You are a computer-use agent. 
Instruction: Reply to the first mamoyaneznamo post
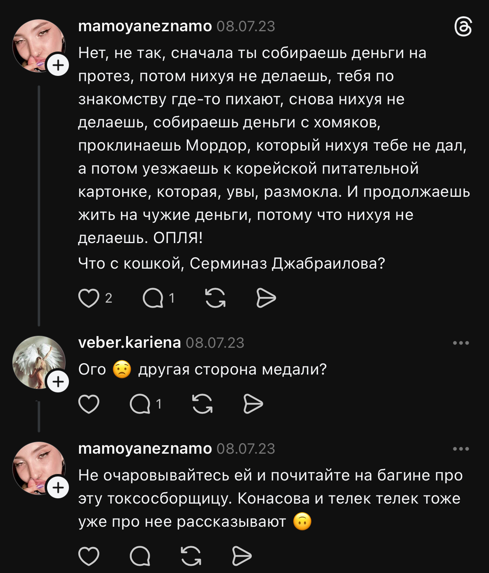tap(153, 298)
